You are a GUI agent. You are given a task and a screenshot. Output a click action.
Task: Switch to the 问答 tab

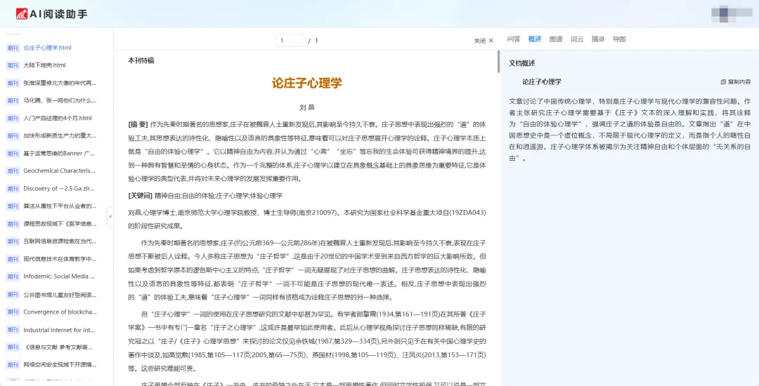pos(514,39)
